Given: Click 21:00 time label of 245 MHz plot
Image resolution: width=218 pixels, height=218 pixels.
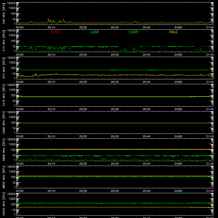Looking at the screenshot, I should coord(210,28).
